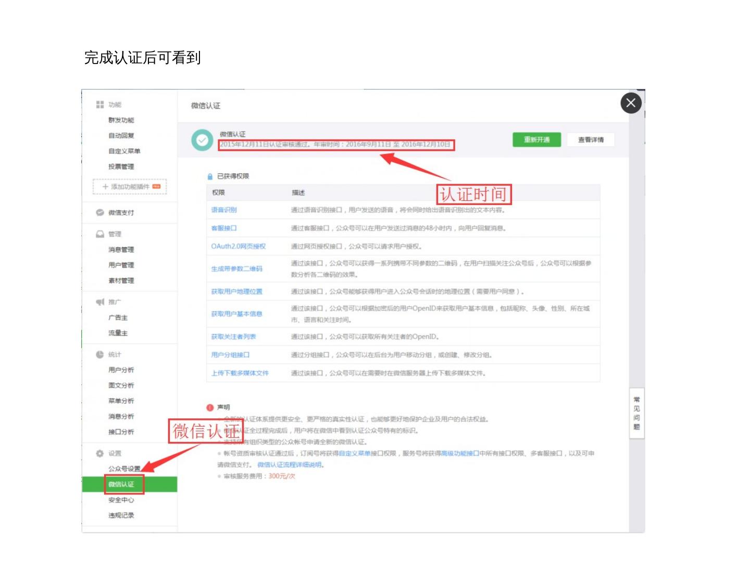
Task: Open the 上传下载多媒体文件 link
Action: point(240,373)
